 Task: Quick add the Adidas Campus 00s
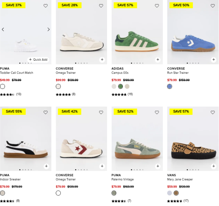click(x=158, y=60)
